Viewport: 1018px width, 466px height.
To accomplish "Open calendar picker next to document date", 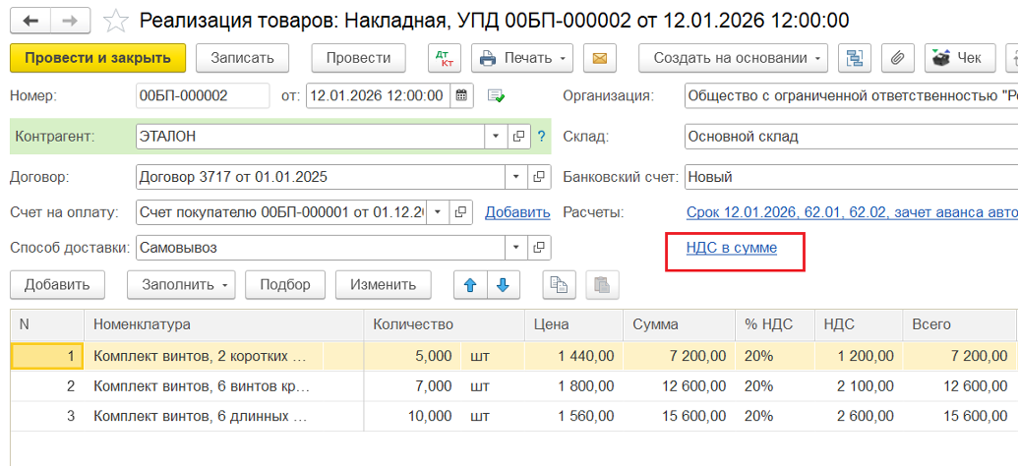I will tap(461, 96).
